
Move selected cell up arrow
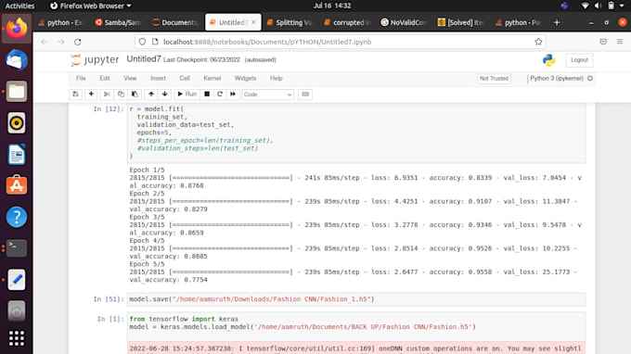pyautogui.click(x=151, y=94)
